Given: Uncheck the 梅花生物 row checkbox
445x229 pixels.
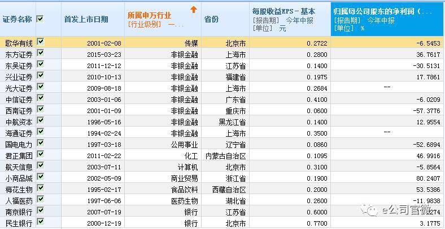Looking at the screenshot, I should click(40, 188).
